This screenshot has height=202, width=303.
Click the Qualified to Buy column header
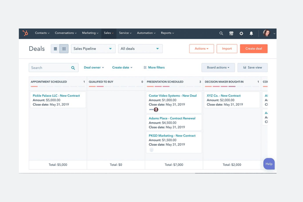pyautogui.click(x=101, y=82)
